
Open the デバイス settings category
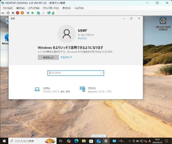(x=96, y=90)
